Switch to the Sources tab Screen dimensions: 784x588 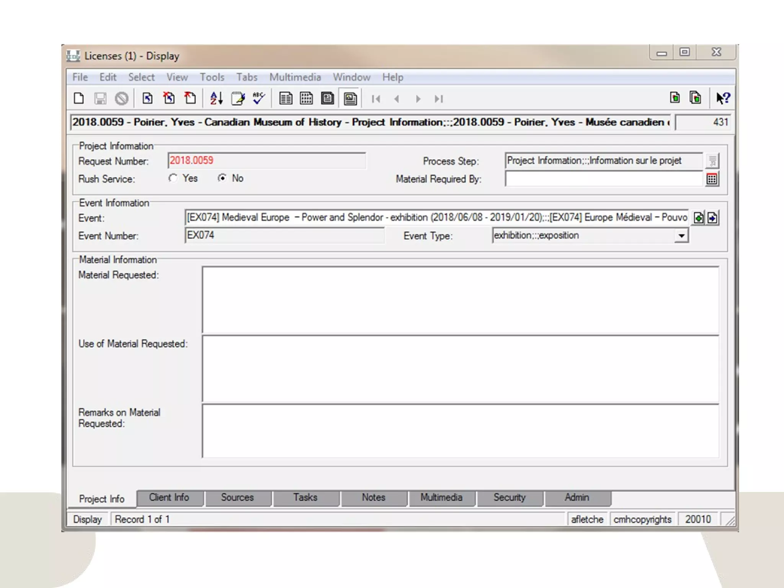[237, 498]
